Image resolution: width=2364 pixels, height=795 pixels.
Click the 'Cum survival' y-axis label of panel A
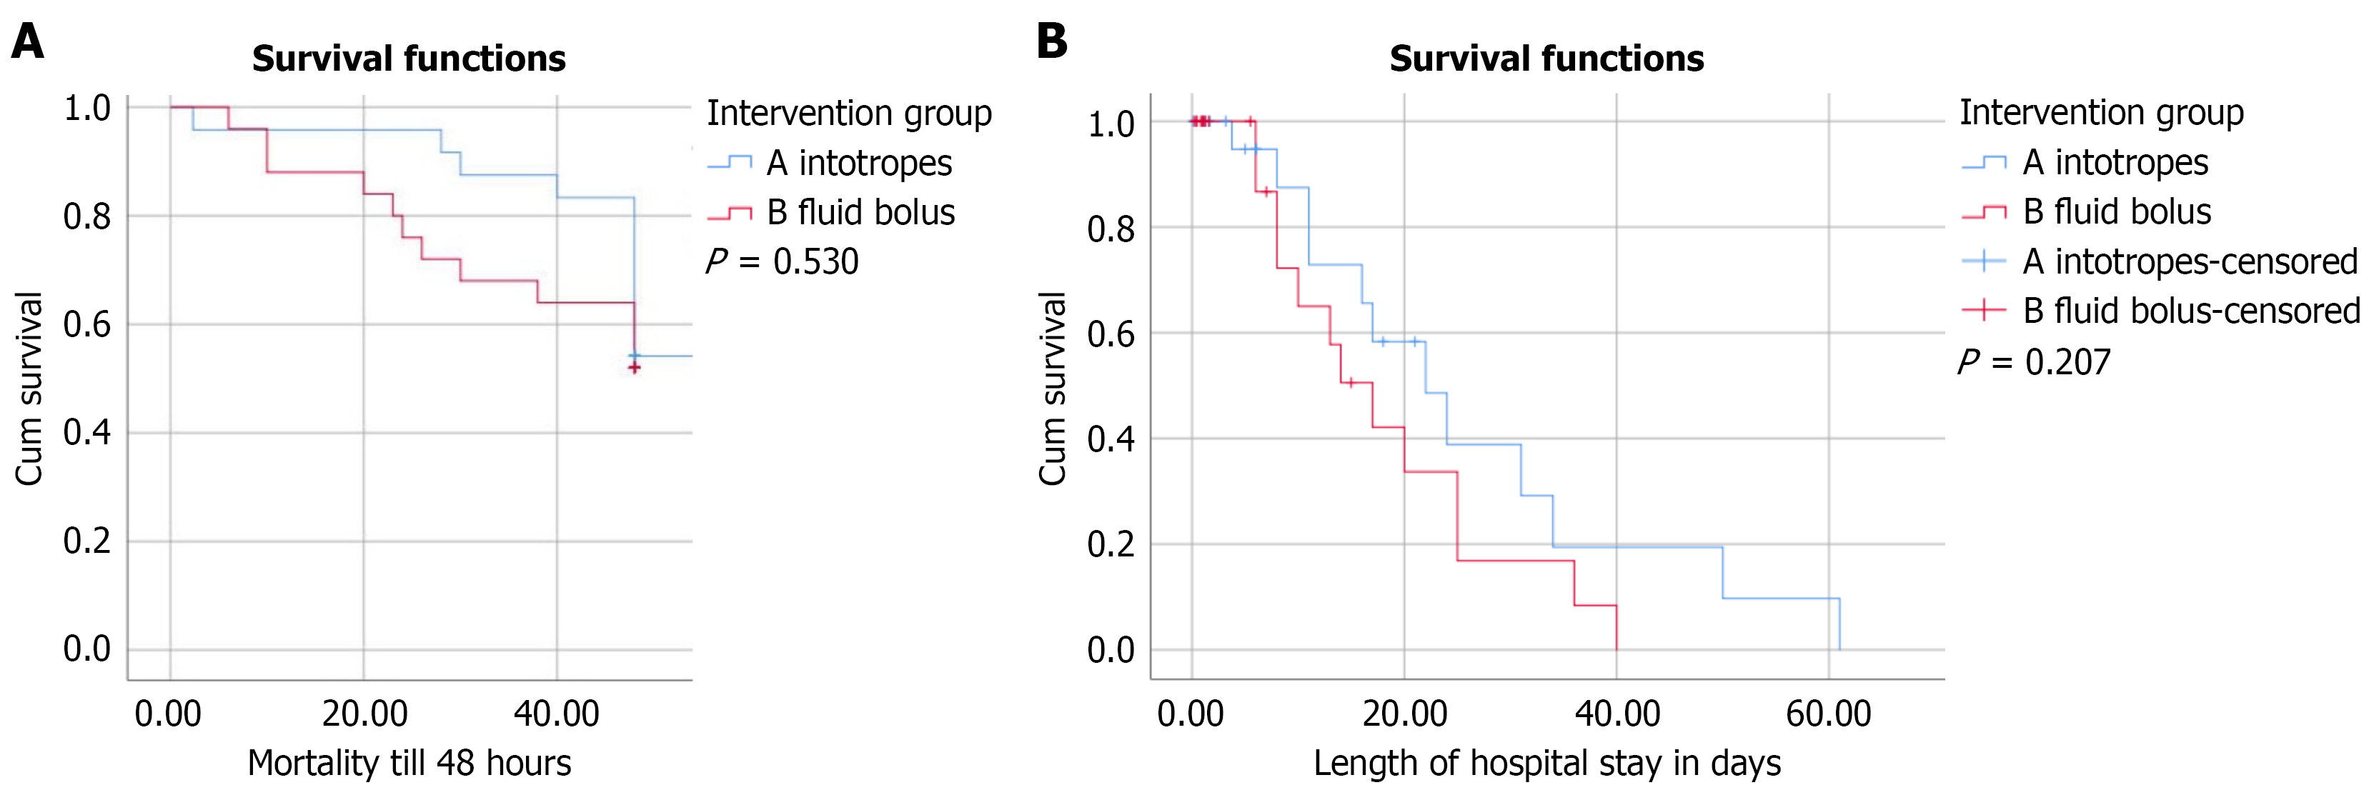(29, 388)
